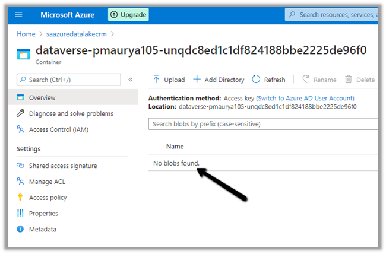Open the Azure portal hamburger menu
Viewport: 386px width, 254px height.
point(18,14)
